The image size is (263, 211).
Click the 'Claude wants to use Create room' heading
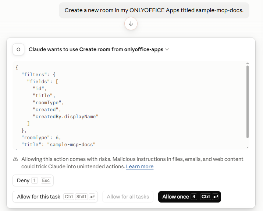[x=96, y=49]
